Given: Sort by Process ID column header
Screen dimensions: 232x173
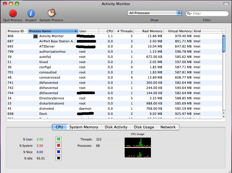Looking at the screenshot, I should [17, 31].
